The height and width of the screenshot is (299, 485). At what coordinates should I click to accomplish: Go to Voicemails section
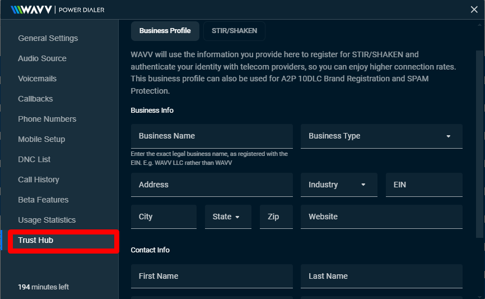[37, 79]
